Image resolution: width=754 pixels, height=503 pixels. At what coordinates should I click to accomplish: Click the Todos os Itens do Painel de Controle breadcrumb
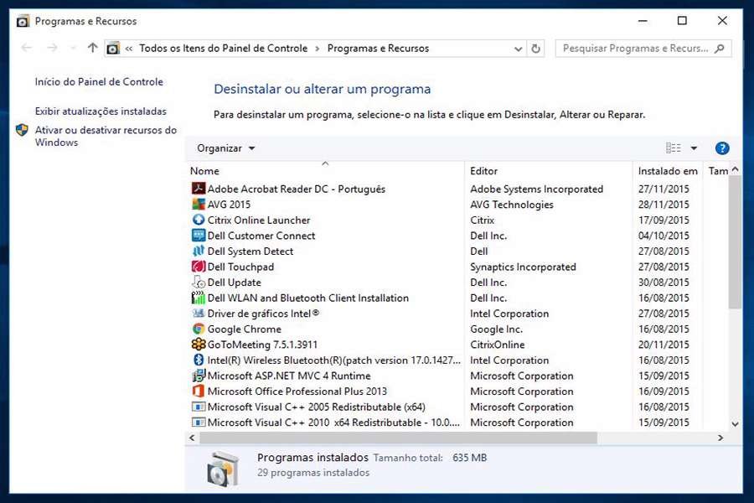223,48
